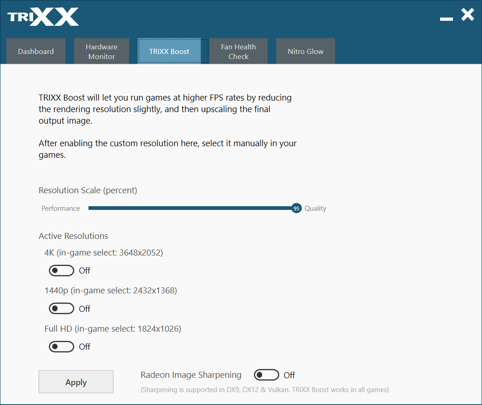The image size is (482, 405).
Task: Click the Quality label by the slider
Action: tap(315, 208)
